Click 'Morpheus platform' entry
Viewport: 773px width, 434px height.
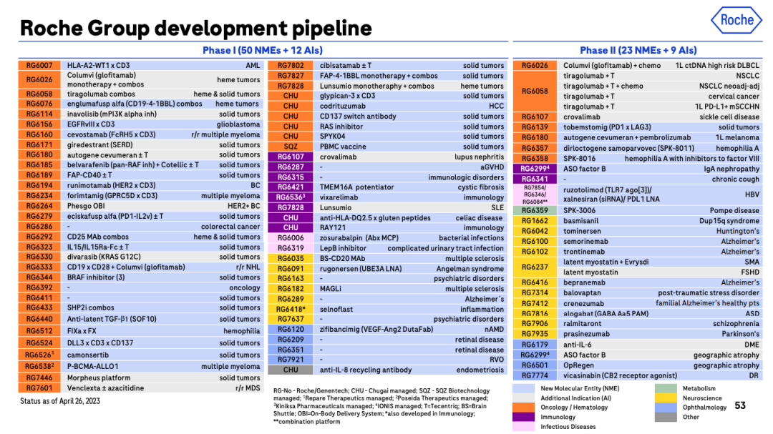(99, 378)
